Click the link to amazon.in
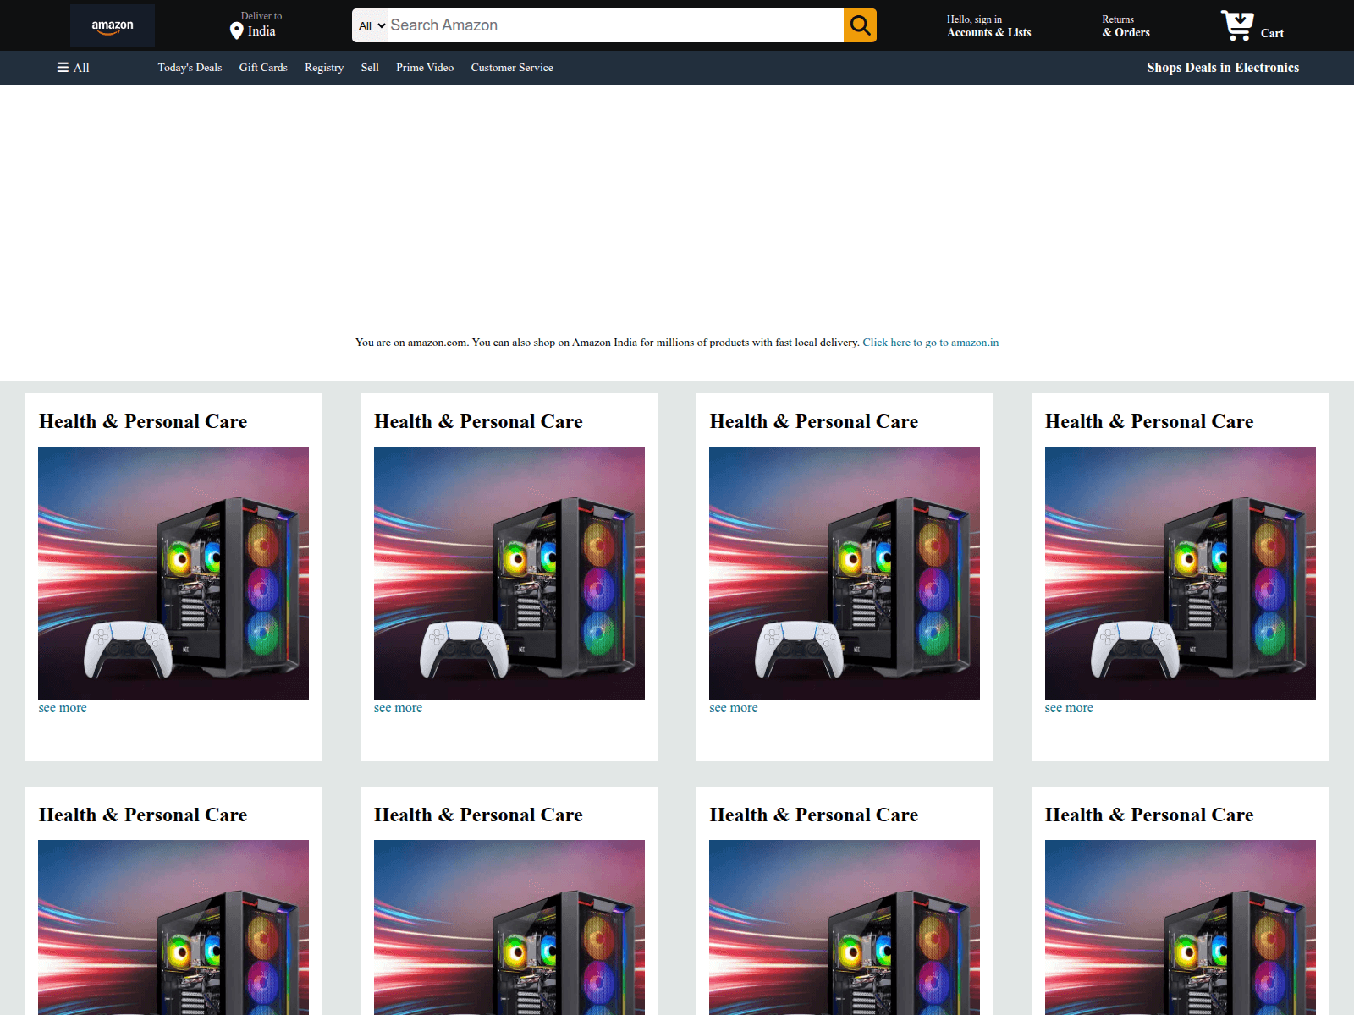Screen dimensions: 1354x1015 [931, 343]
